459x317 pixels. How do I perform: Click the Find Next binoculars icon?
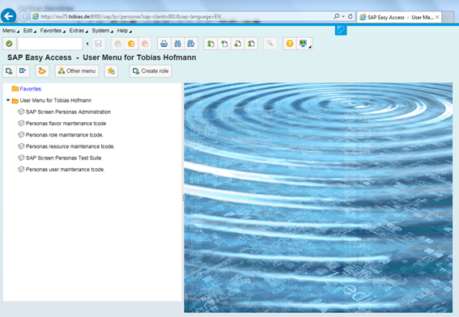click(191, 44)
